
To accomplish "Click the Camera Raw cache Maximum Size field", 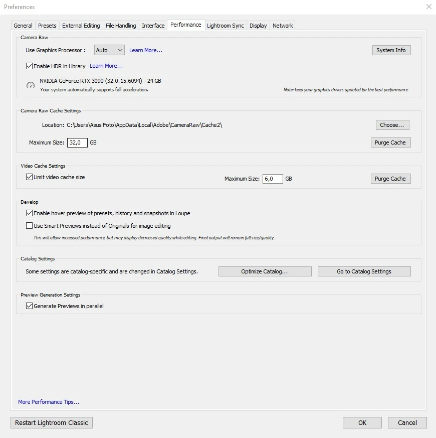I will click(x=77, y=142).
